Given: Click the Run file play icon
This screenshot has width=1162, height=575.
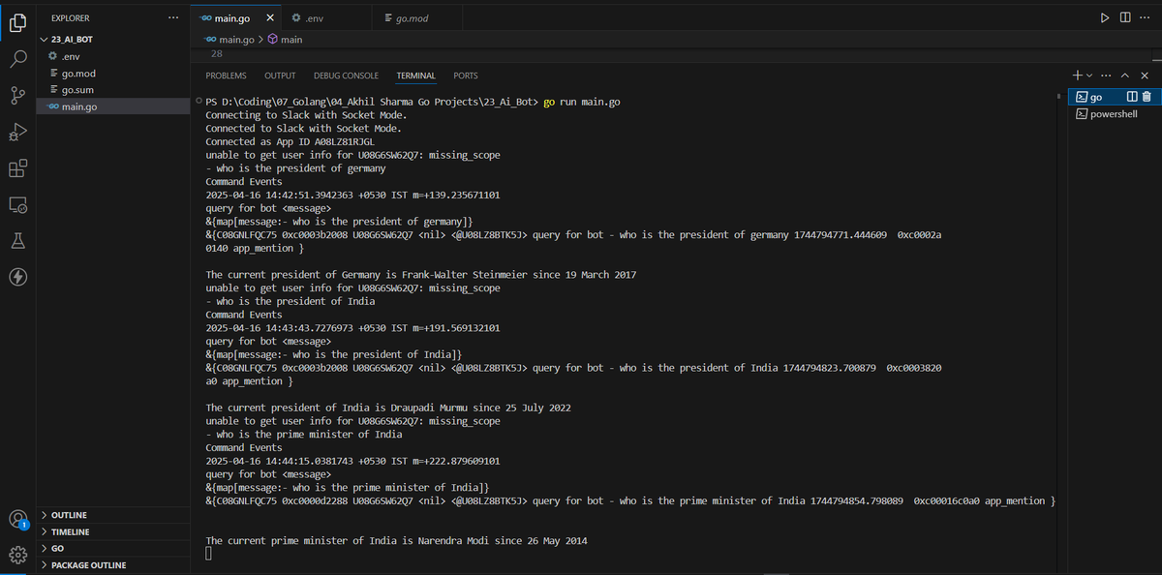Looking at the screenshot, I should [1104, 17].
